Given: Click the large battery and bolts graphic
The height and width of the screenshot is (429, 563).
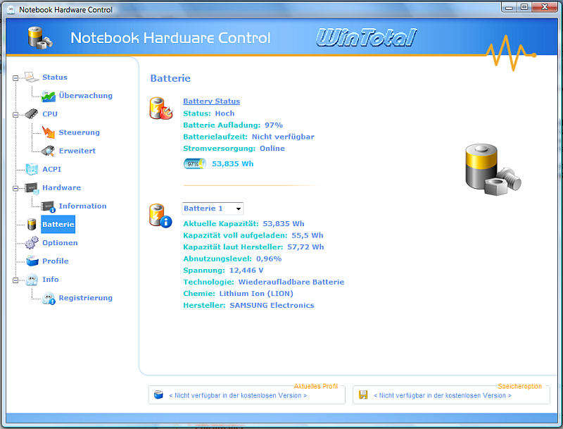Looking at the screenshot, I should tap(493, 170).
